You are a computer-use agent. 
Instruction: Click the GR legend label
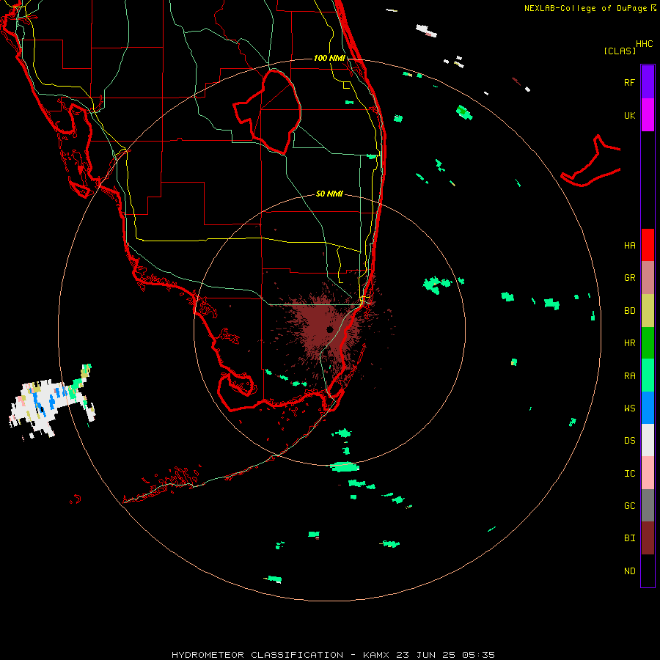[x=629, y=278]
